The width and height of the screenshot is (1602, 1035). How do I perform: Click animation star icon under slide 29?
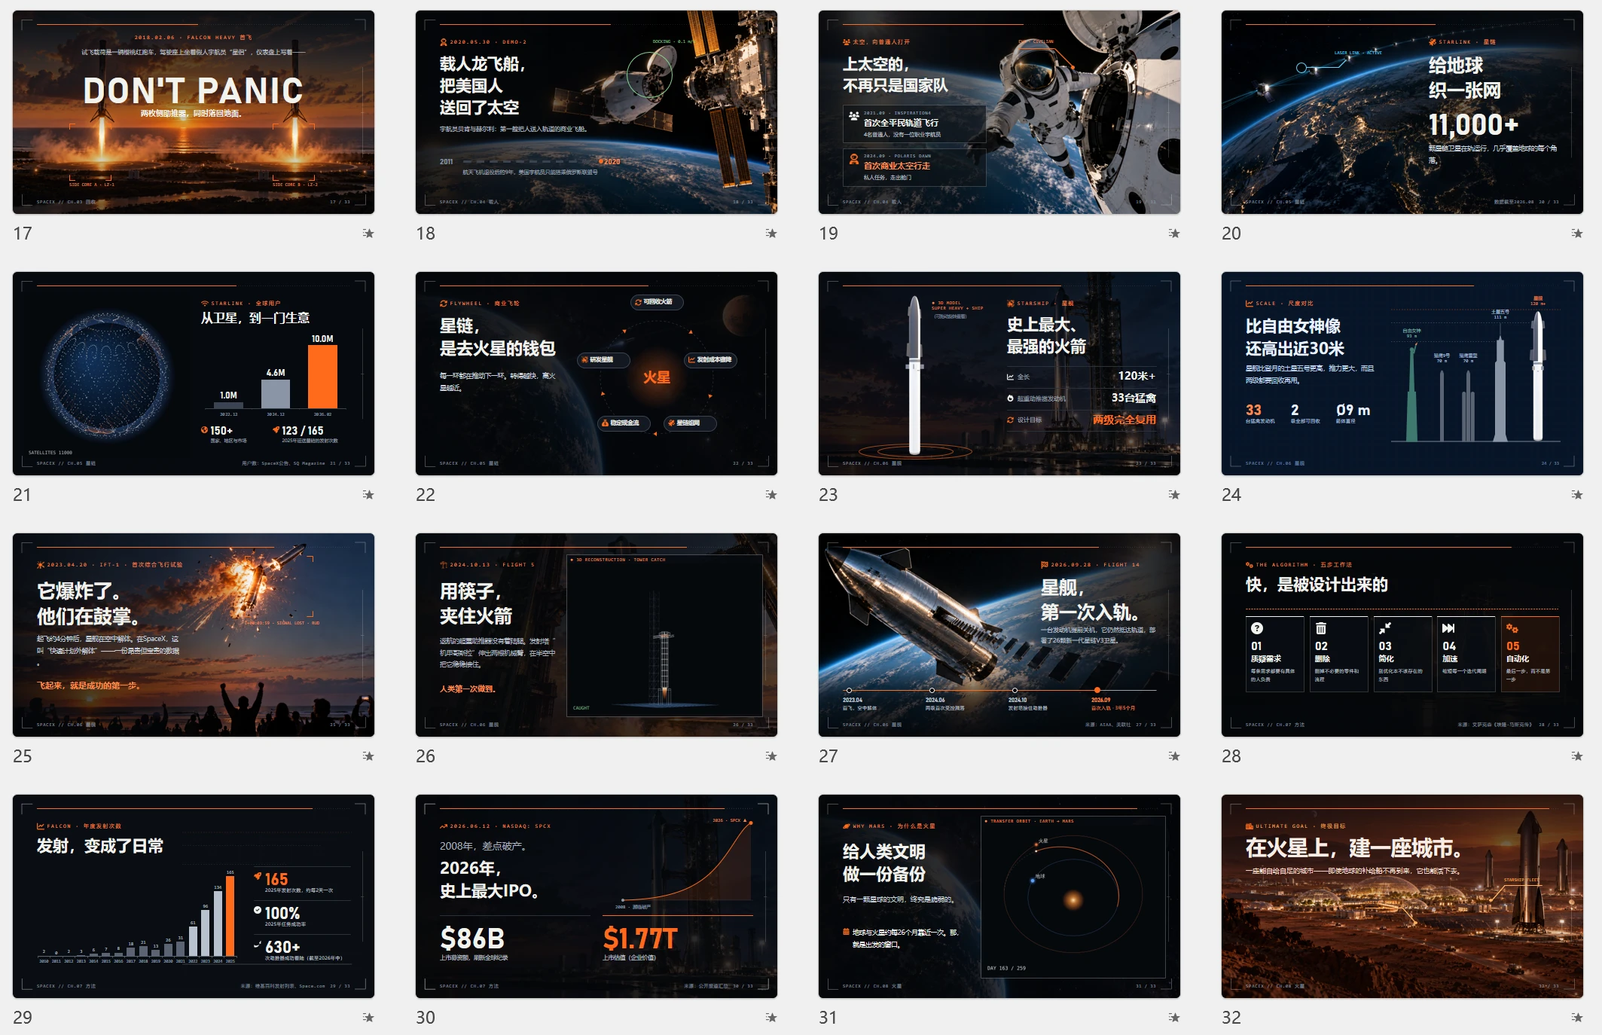368,1018
